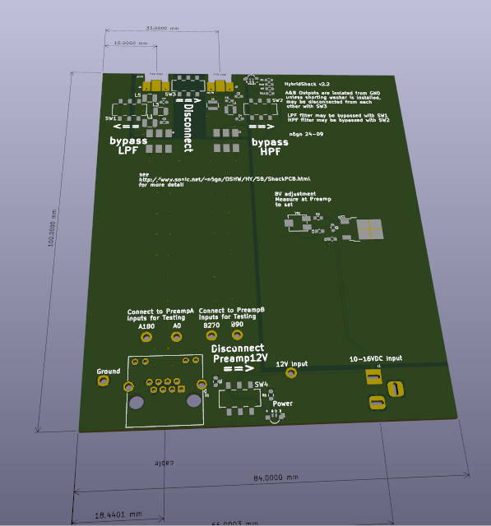The image size is (491, 526).
Task: Click the 33.0000 mm dimension label
Action: pos(162,28)
